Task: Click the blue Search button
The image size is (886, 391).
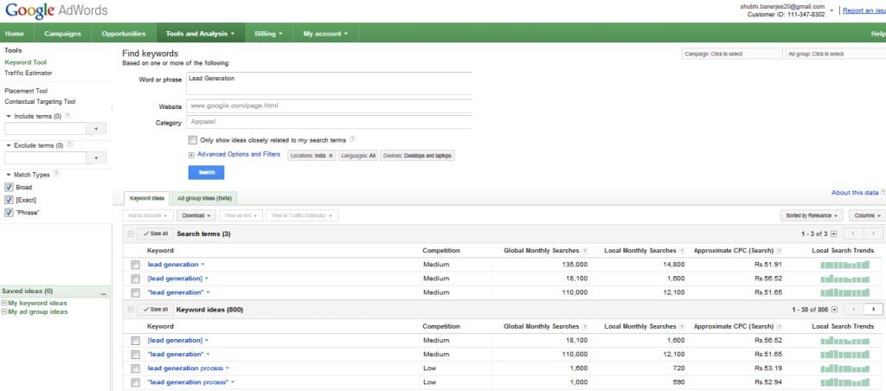Action: coord(206,172)
